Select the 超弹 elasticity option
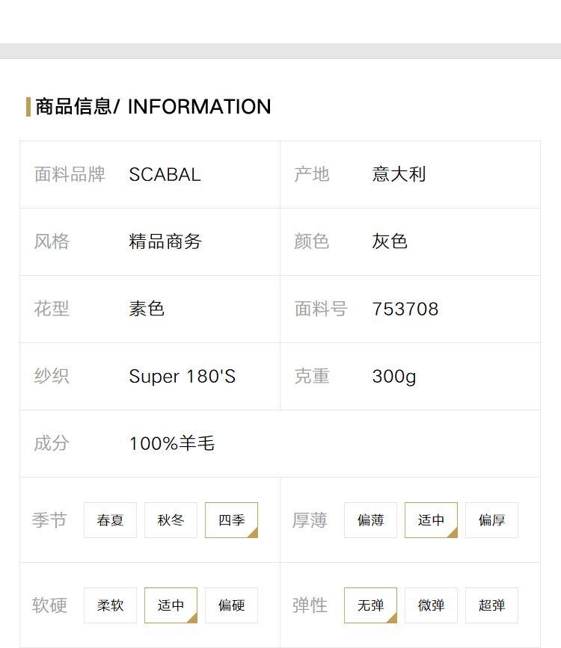The image size is (561, 648). pos(491,605)
